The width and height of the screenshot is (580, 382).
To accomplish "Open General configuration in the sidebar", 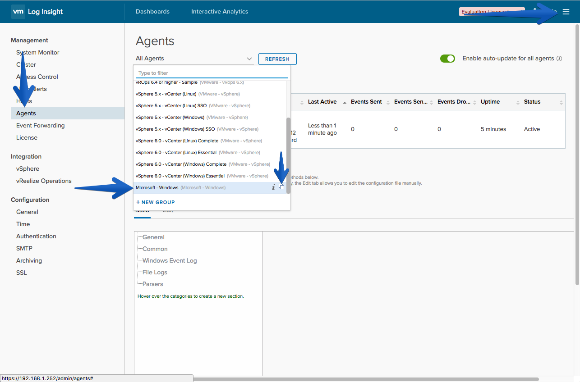I will pyautogui.click(x=28, y=212).
